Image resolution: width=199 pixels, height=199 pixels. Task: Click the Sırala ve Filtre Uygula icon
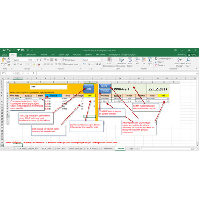[179, 60]
